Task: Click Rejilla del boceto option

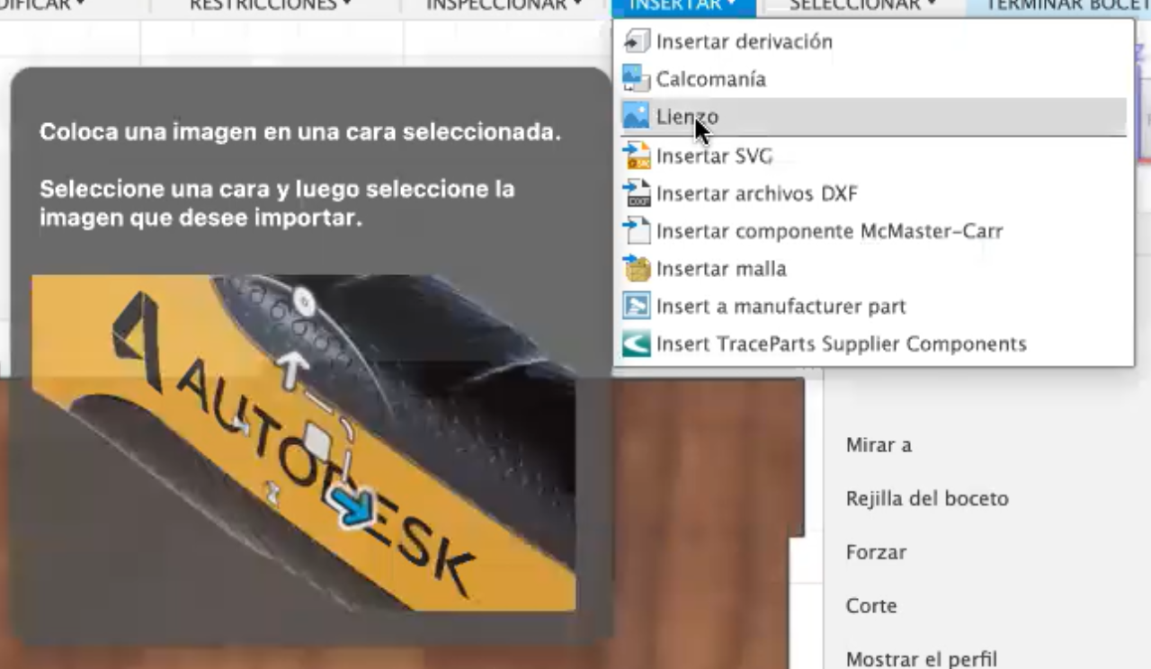Action: [927, 499]
